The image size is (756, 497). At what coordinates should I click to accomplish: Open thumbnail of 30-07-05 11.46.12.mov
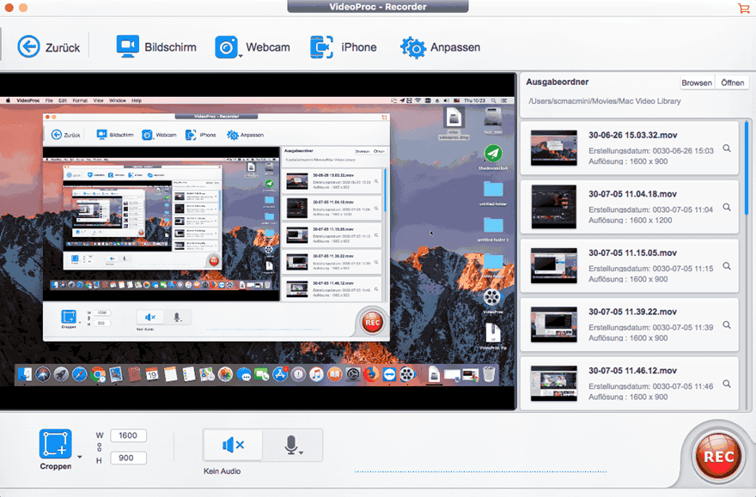tap(553, 384)
